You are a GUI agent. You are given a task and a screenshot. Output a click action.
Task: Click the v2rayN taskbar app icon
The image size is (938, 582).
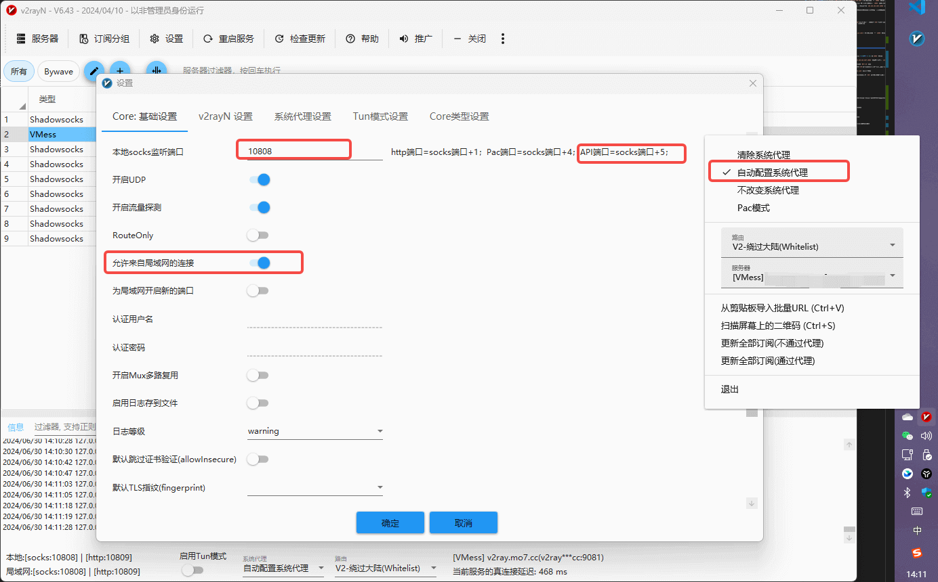coord(917,39)
